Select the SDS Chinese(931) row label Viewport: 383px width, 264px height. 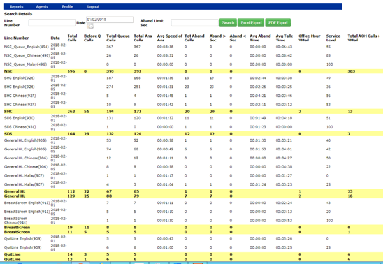coord(20,127)
